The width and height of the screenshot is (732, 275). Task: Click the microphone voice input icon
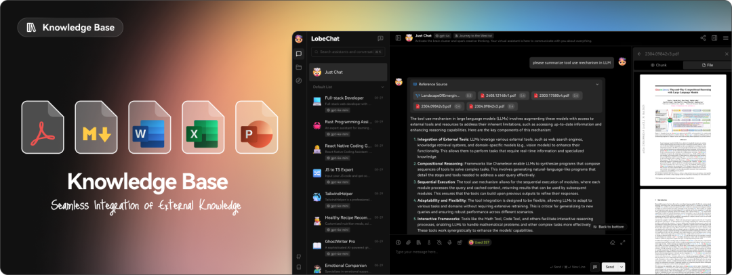pyautogui.click(x=449, y=242)
